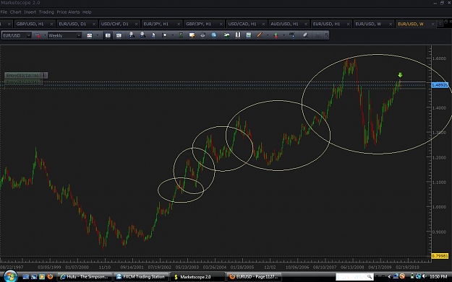Open the Trading menu
This screenshot has width=452, height=282.
coord(46,12)
